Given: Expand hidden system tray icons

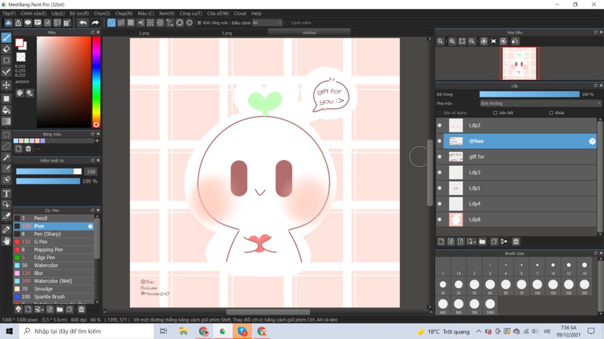Looking at the screenshot, I should pos(478,331).
